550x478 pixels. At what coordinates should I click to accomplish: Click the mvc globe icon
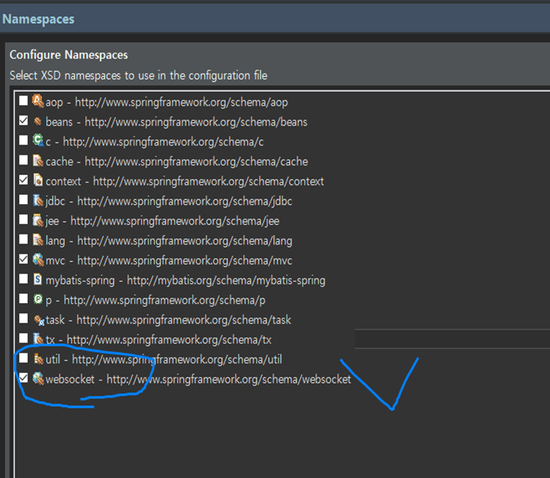[38, 259]
